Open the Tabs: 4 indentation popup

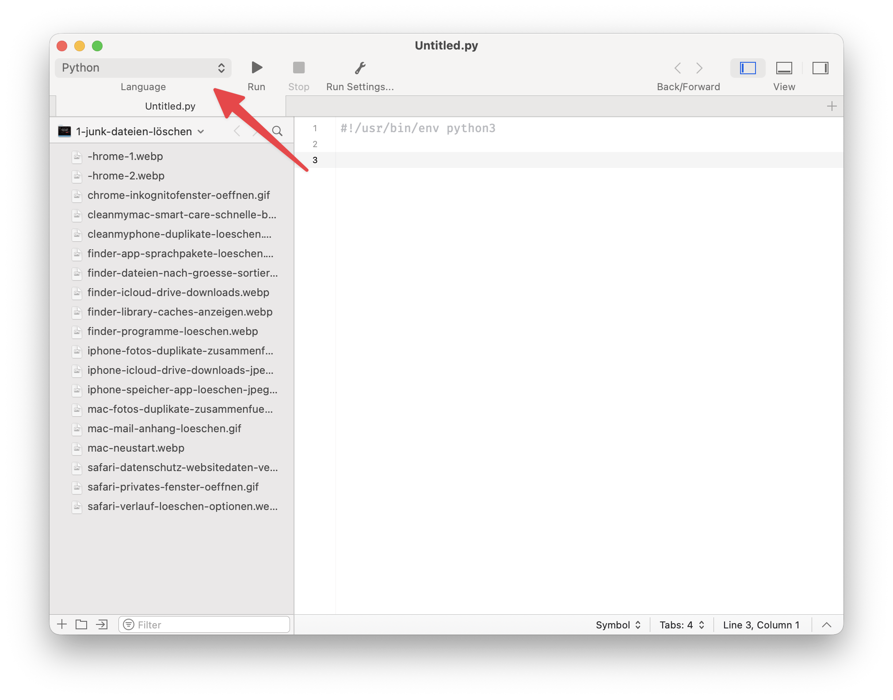coord(681,624)
